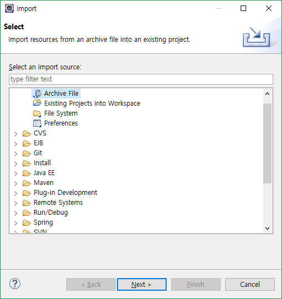
Task: Expand the Run/Debug category chevron
Action: click(16, 213)
